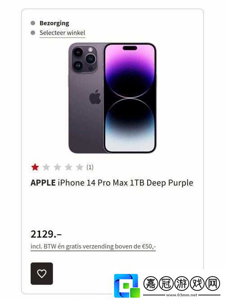Click the fifth grey rating star

point(79,167)
